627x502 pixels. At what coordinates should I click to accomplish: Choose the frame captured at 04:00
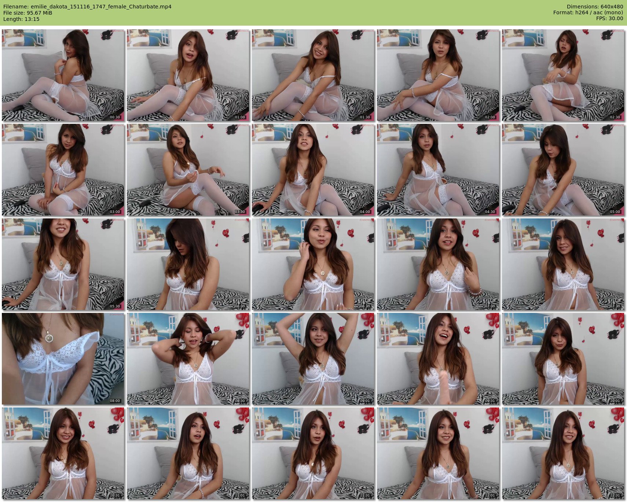[x=313, y=170]
